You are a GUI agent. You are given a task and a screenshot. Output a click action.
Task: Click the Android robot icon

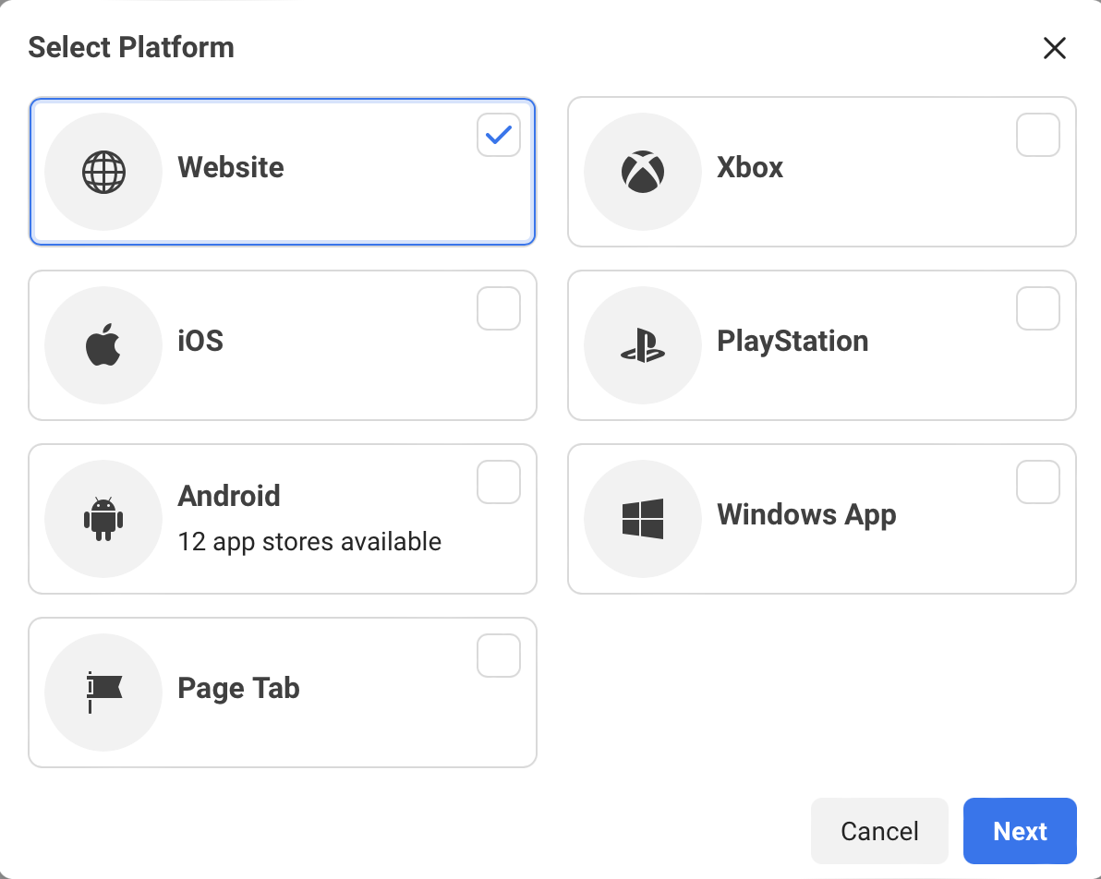pos(103,519)
